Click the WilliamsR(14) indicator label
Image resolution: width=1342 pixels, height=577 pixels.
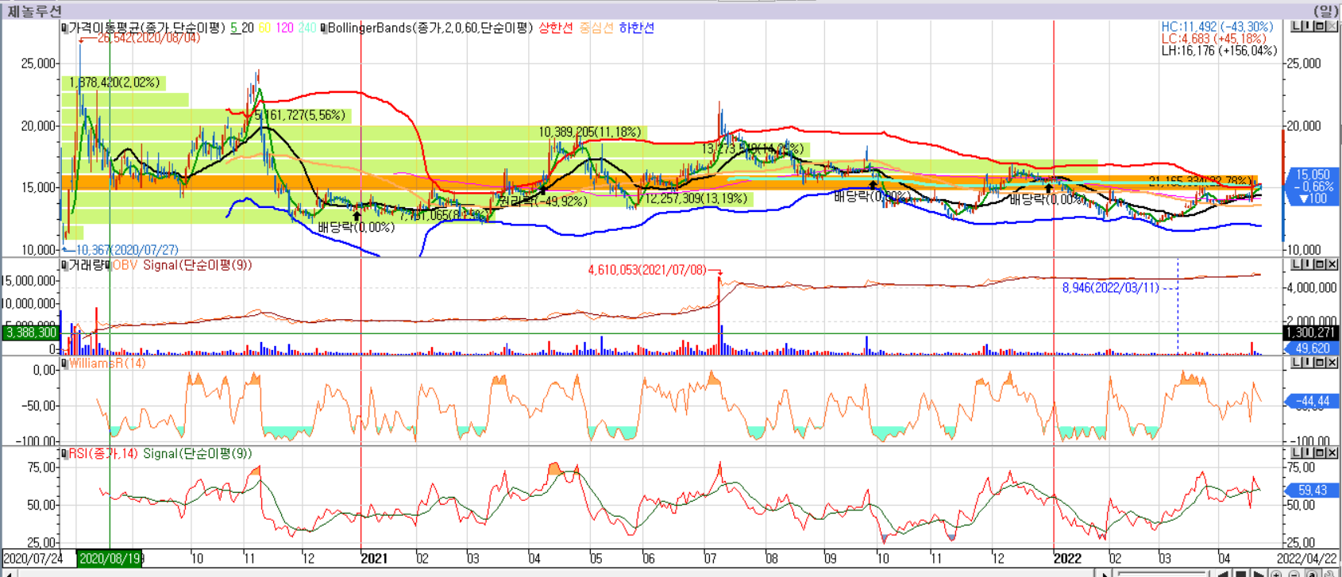[x=107, y=364]
